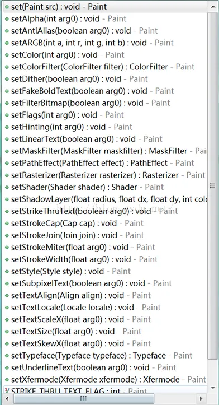Click green method icon beside setAlpha
This screenshot has width=219, height=405.
point(7,19)
